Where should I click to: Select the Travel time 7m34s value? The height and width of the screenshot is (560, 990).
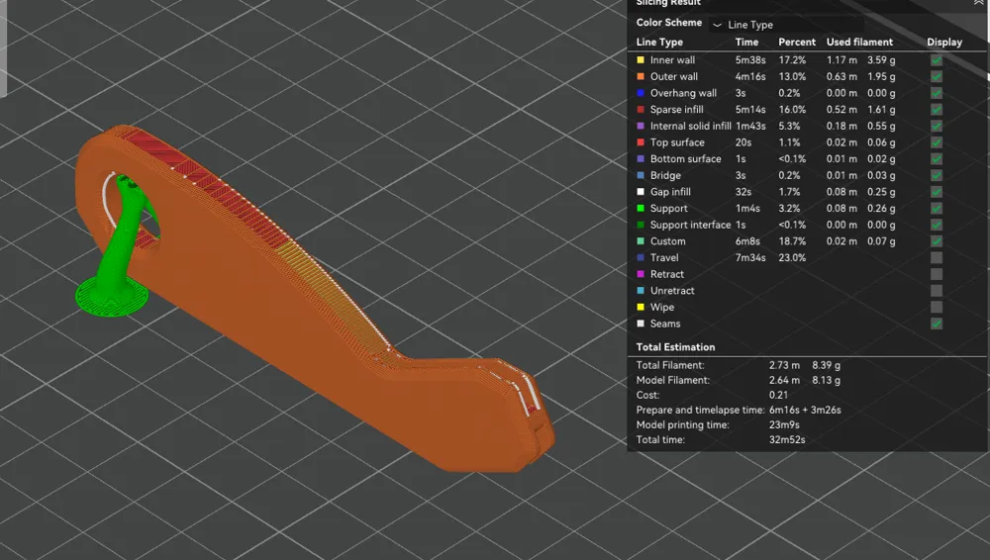750,257
